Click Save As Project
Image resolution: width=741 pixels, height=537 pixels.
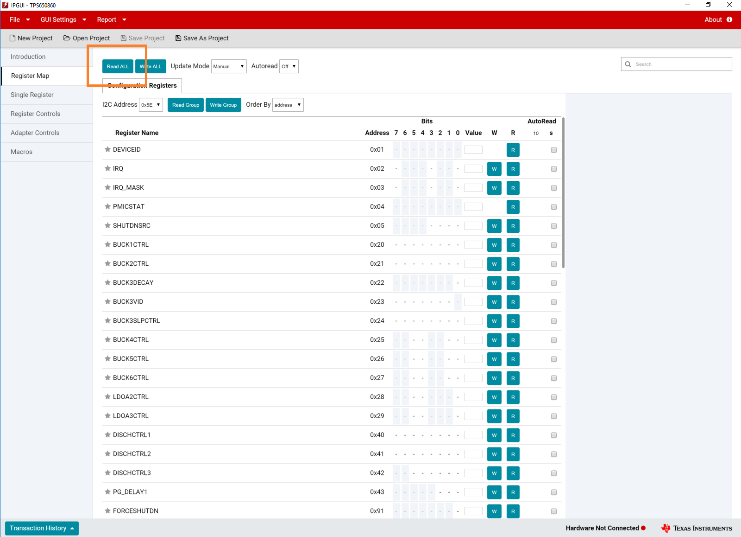click(202, 38)
